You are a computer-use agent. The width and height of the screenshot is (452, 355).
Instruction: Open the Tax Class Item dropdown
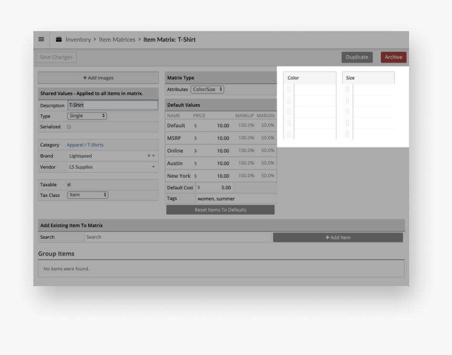click(x=88, y=195)
